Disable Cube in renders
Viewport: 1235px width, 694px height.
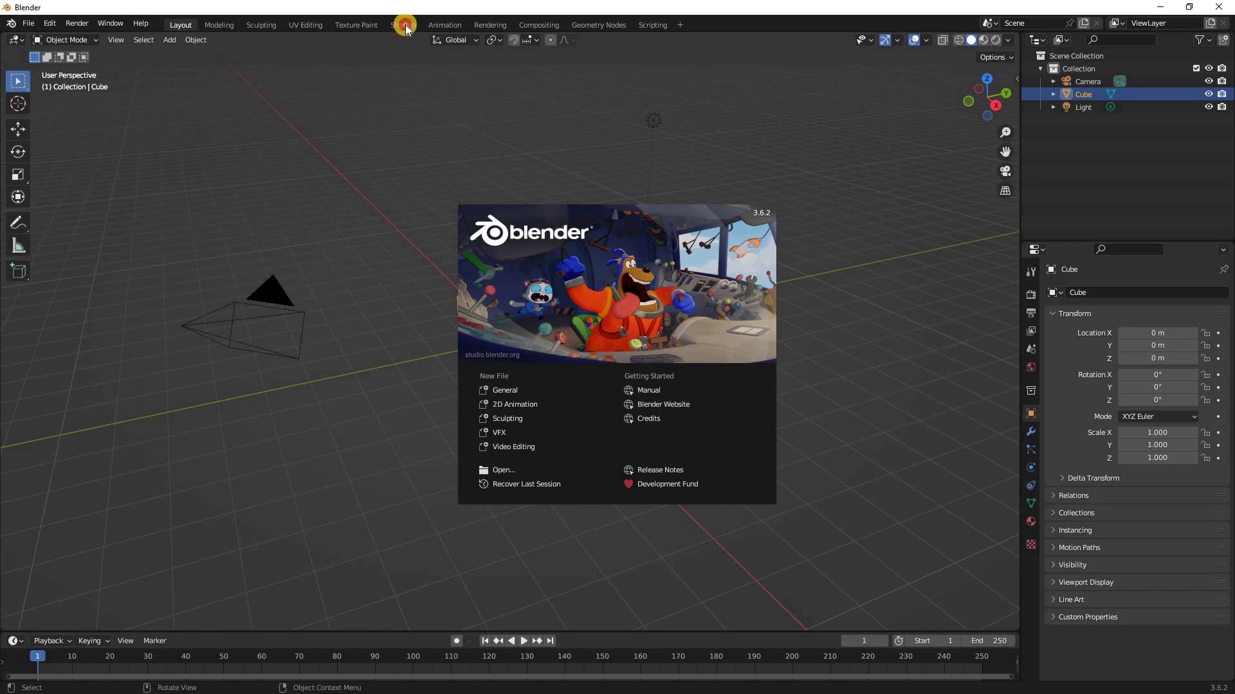(x=1222, y=94)
